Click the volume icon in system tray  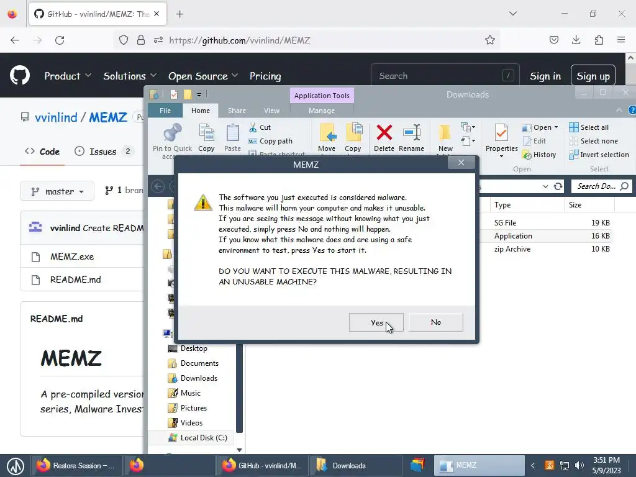click(579, 465)
